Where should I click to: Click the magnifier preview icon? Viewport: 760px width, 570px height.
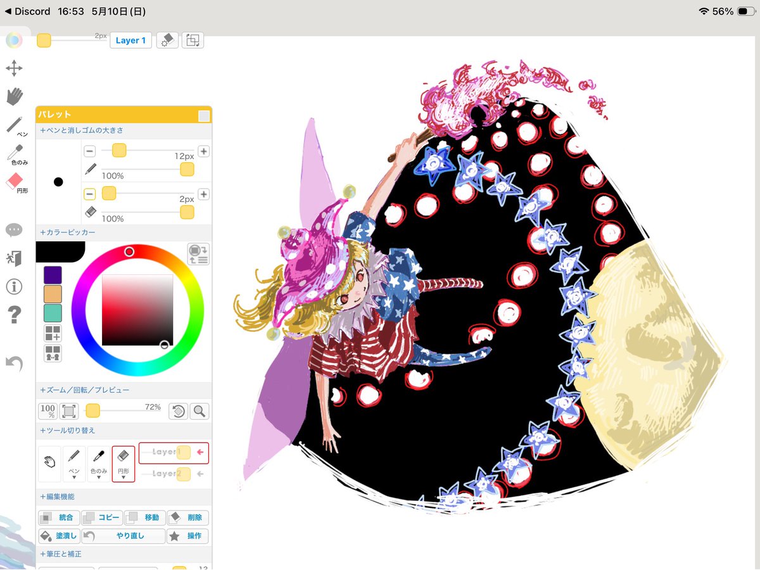[x=199, y=411]
